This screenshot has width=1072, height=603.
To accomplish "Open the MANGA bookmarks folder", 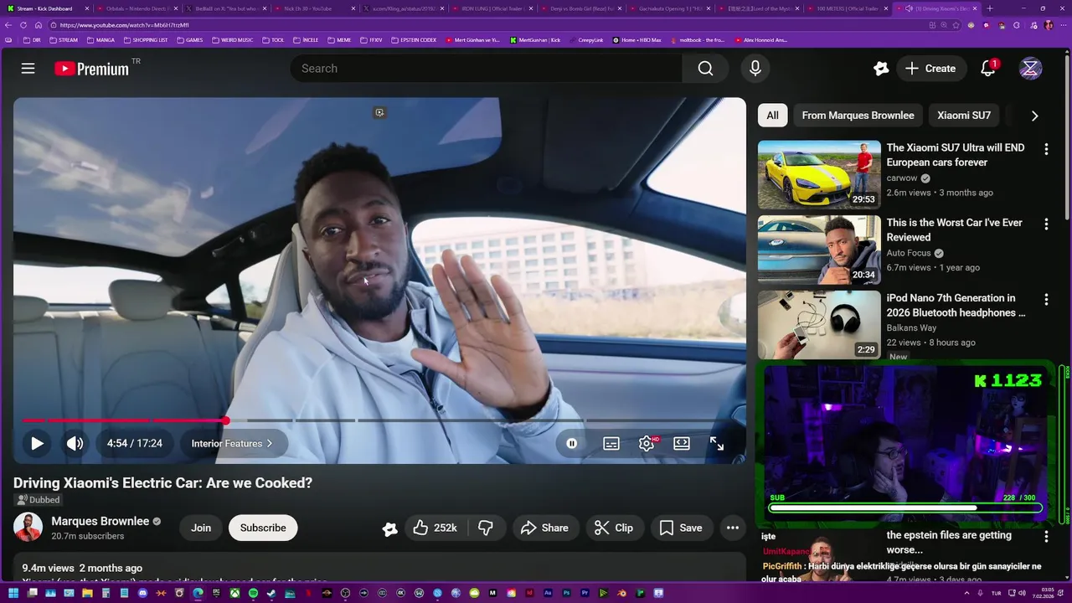I will click(100, 40).
